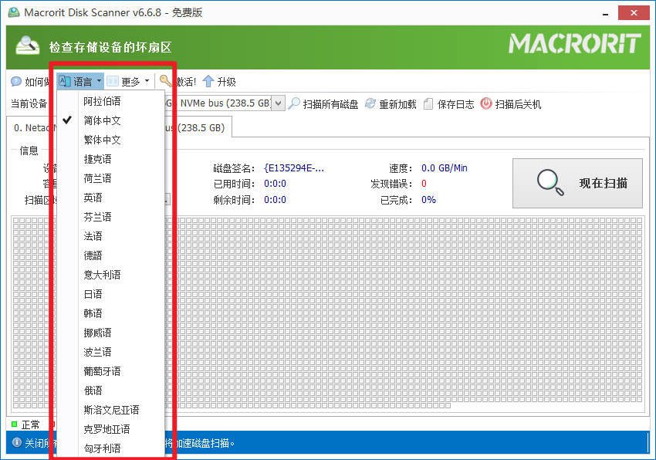This screenshot has height=460, width=656.
Task: Click the Macrorit app title bar icon
Action: (14, 12)
